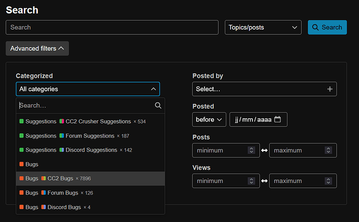Image resolution: width=359 pixels, height=222 pixels.
Task: Select Forum Suggestions category option
Action: (91, 136)
